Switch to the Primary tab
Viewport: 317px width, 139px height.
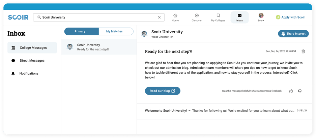click(x=82, y=32)
